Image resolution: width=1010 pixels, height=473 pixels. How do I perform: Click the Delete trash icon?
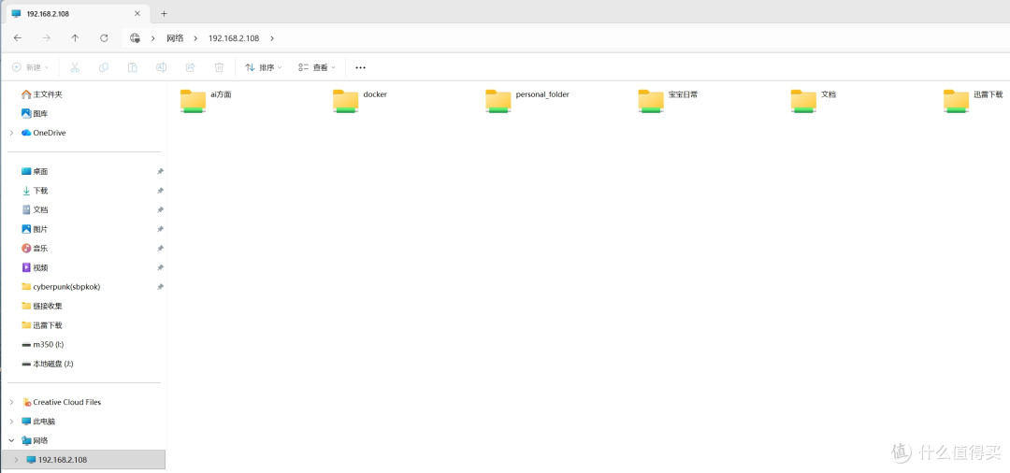click(x=219, y=67)
